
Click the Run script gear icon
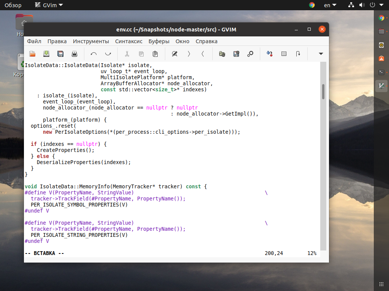pos(250,54)
